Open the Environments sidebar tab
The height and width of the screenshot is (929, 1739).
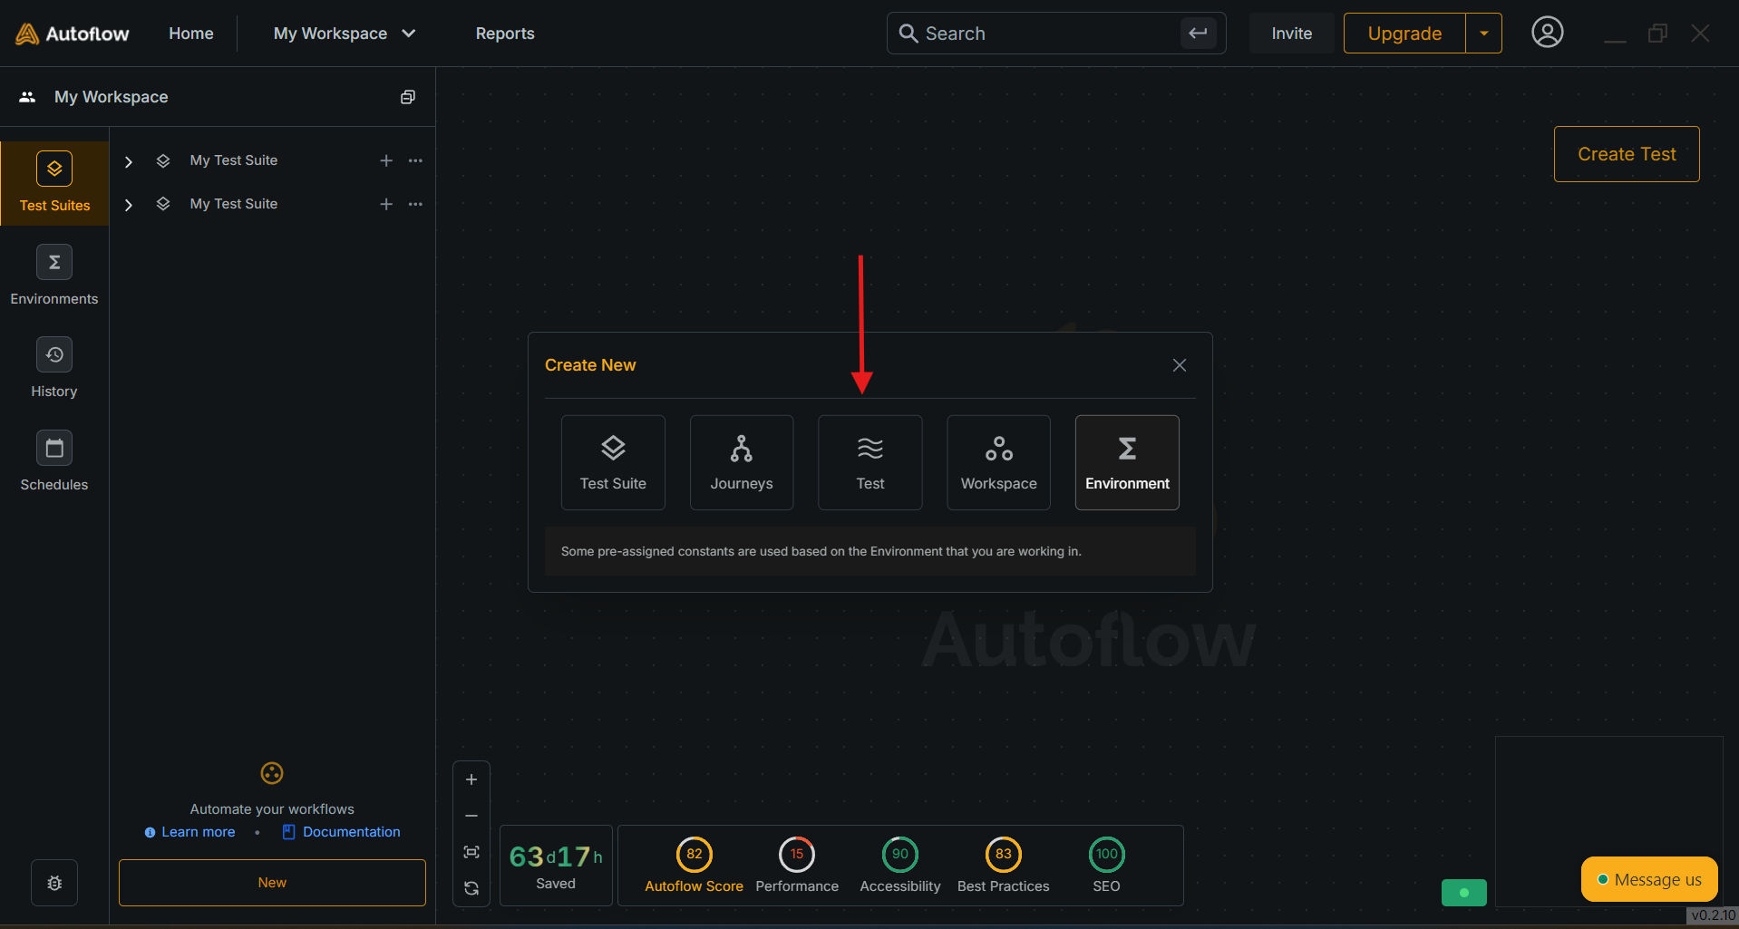tap(54, 276)
